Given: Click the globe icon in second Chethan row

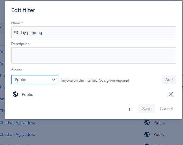Looking at the screenshot, I should [147, 134].
